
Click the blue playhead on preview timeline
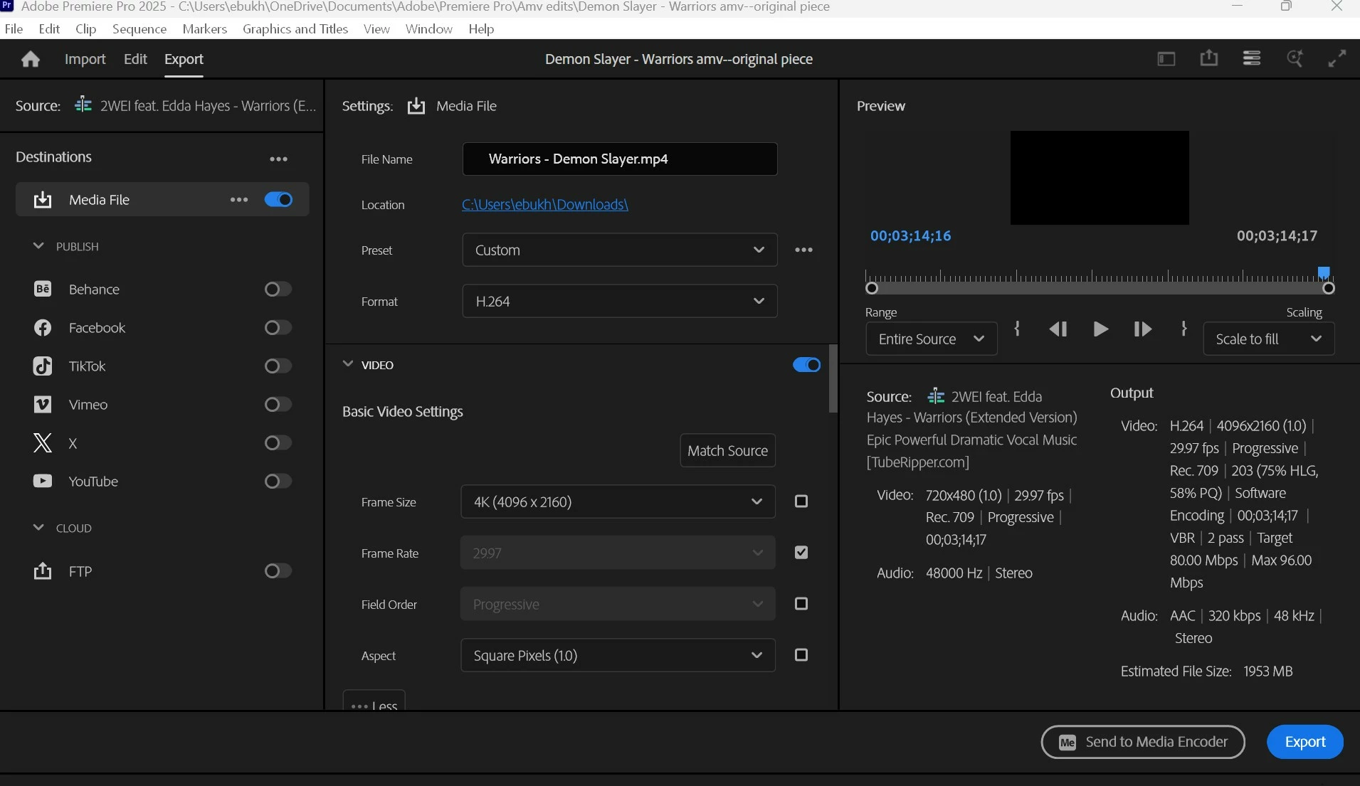[x=1324, y=273]
